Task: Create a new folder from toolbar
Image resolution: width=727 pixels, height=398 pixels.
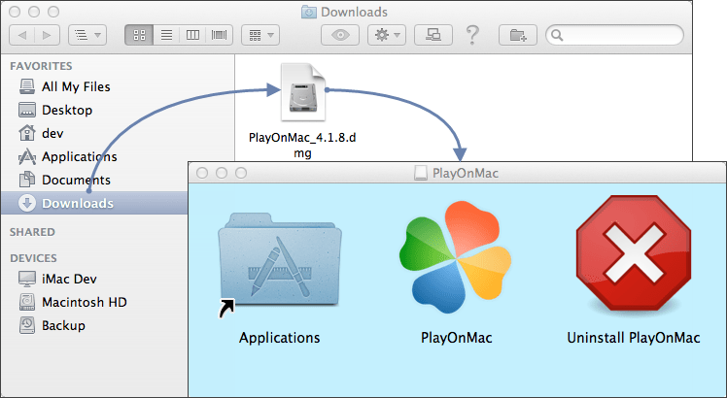Action: coord(518,35)
